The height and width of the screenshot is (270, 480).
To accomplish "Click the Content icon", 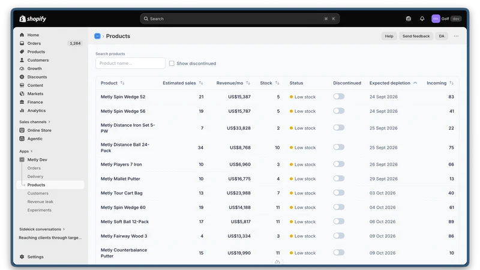I will tap(22, 85).
